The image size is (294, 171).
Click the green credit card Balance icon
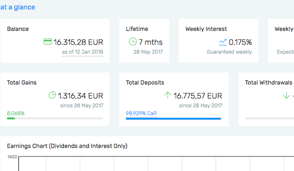coord(48,42)
